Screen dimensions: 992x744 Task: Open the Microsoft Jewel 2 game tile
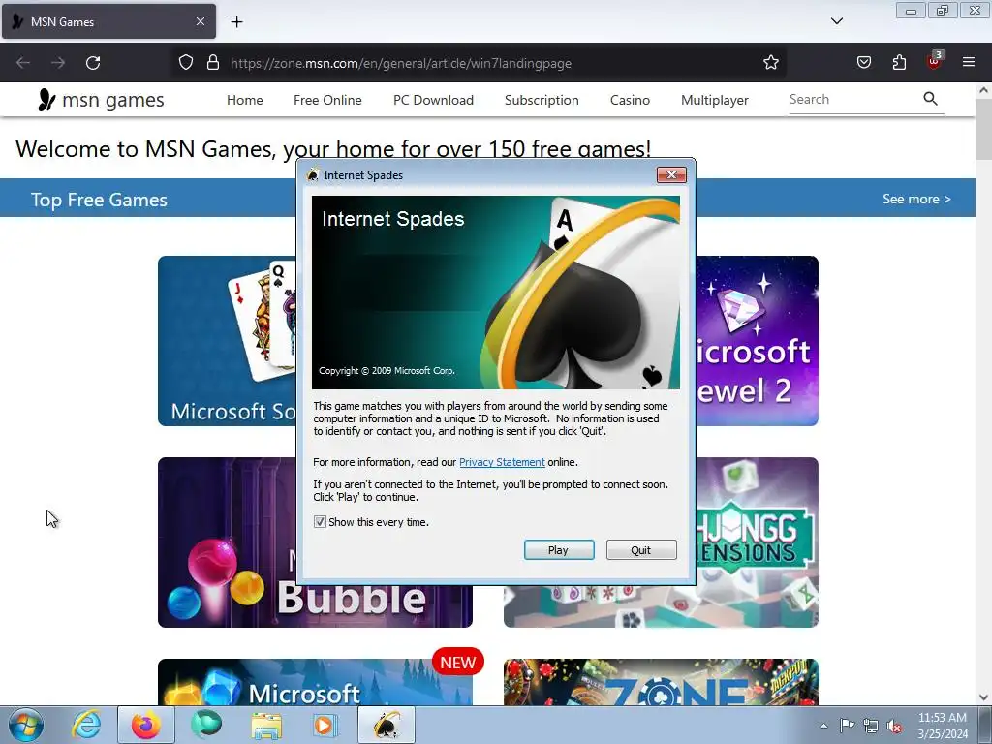758,341
